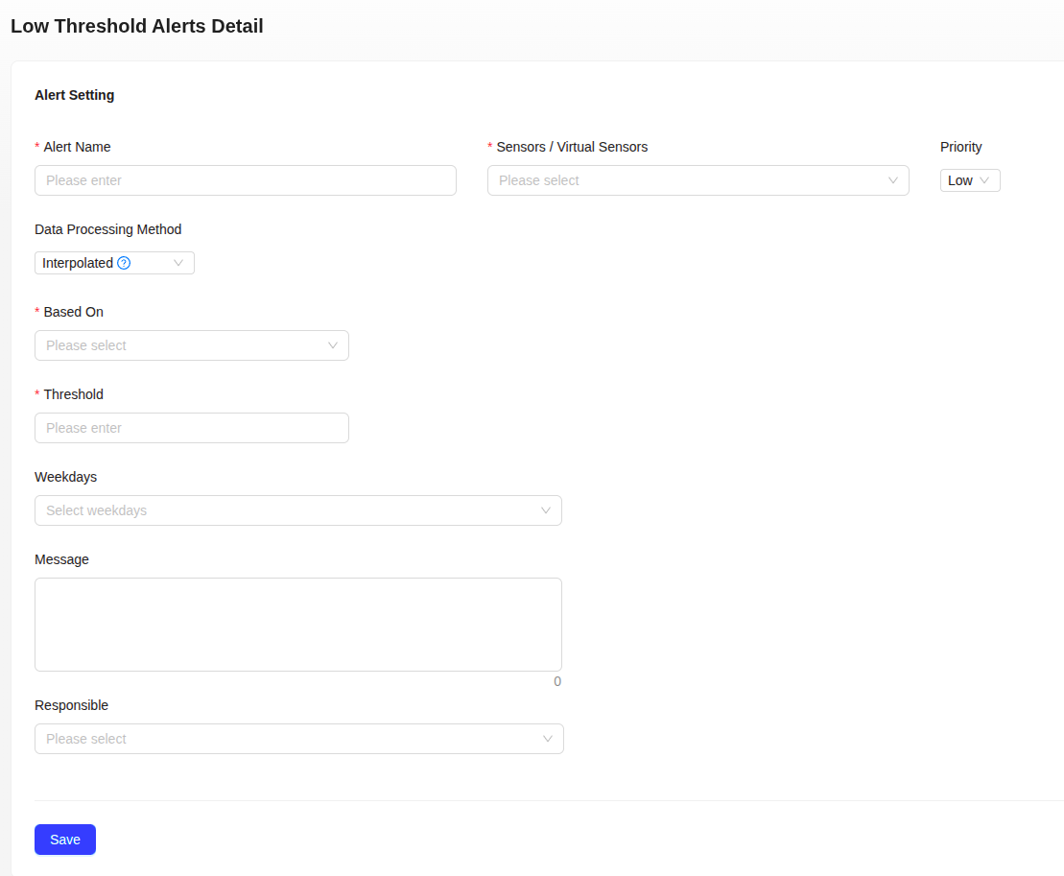1064x876 pixels.
Task: Click the character counter below Message
Action: [557, 681]
